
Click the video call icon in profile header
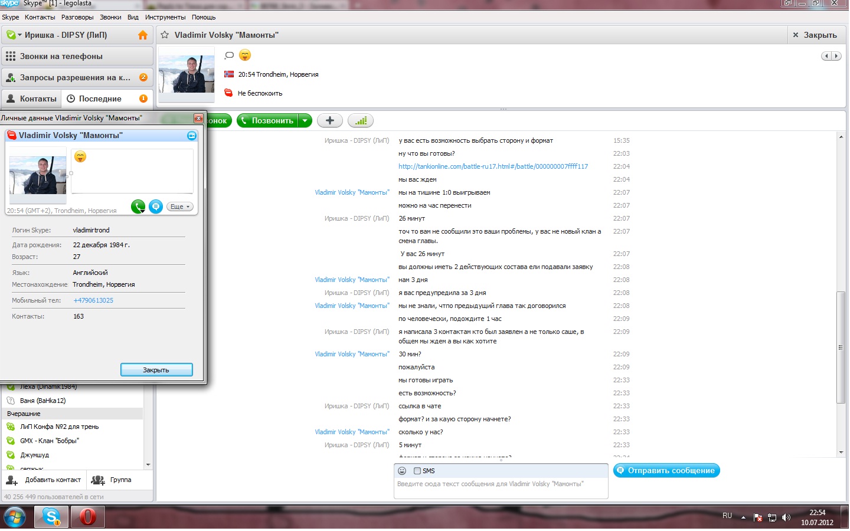(191, 136)
